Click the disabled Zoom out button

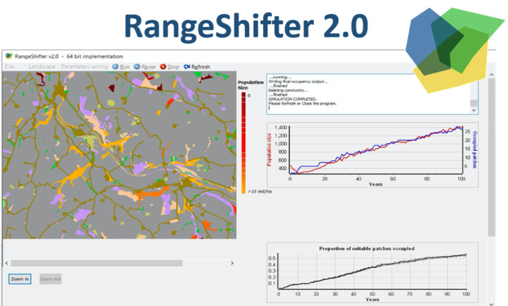[x=51, y=279]
